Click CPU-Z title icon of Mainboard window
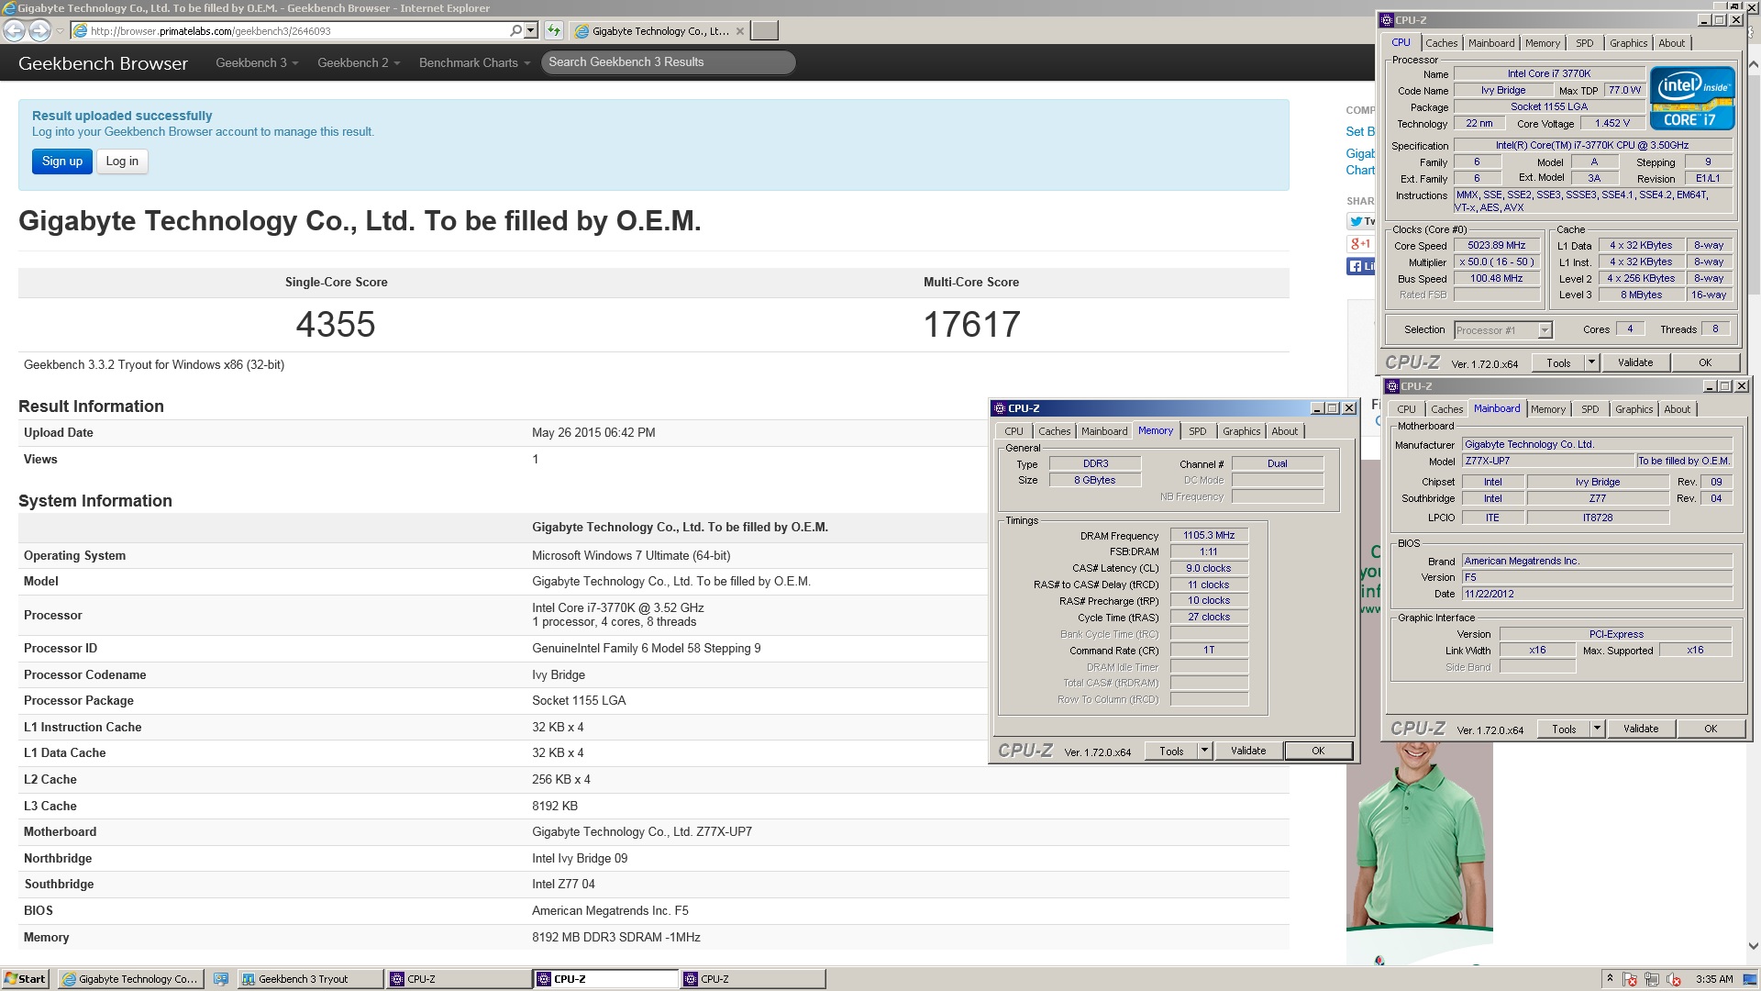 click(1392, 386)
